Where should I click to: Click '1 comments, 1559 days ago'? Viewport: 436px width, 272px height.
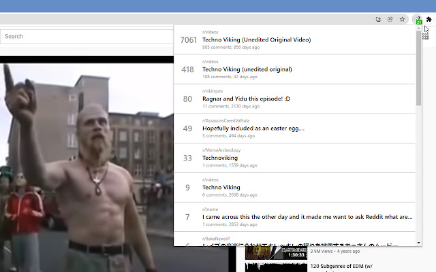(230, 165)
